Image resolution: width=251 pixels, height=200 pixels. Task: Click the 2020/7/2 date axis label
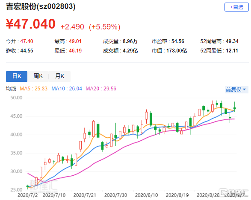27,195
